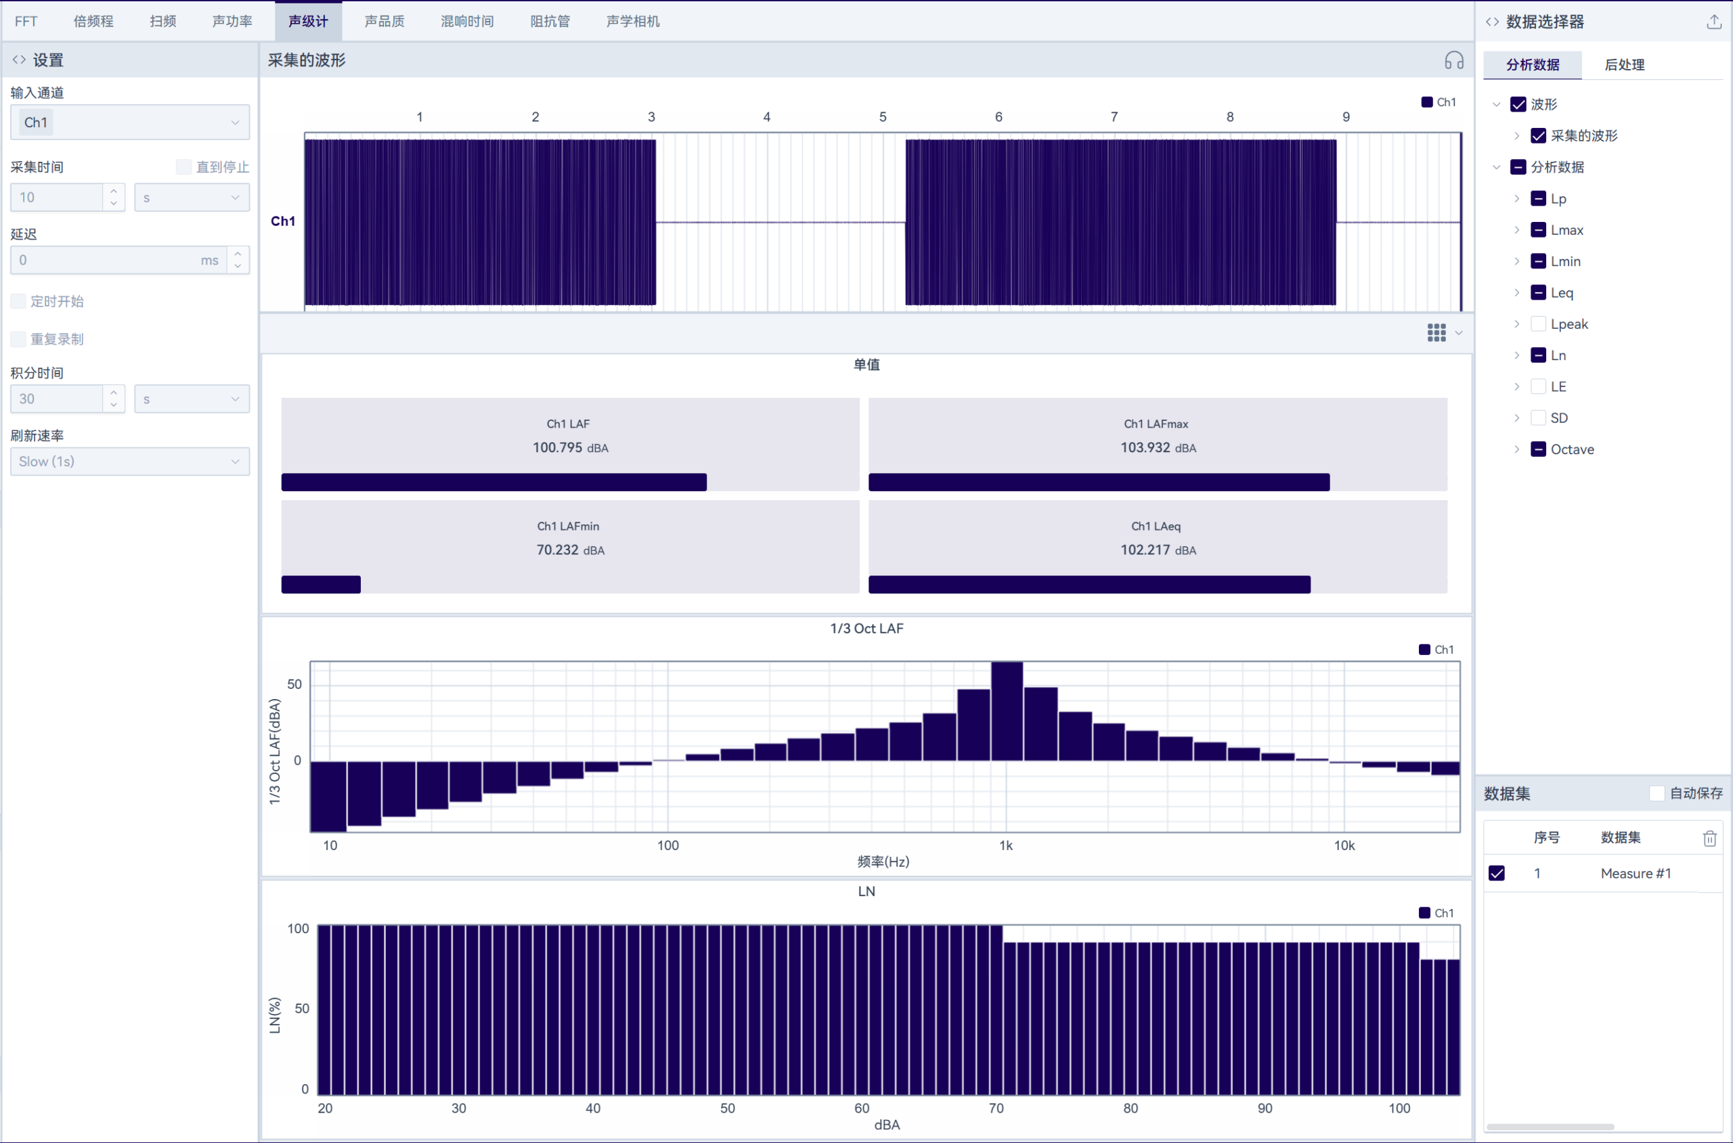Select the 混响时间 reverberation tab

[466, 21]
